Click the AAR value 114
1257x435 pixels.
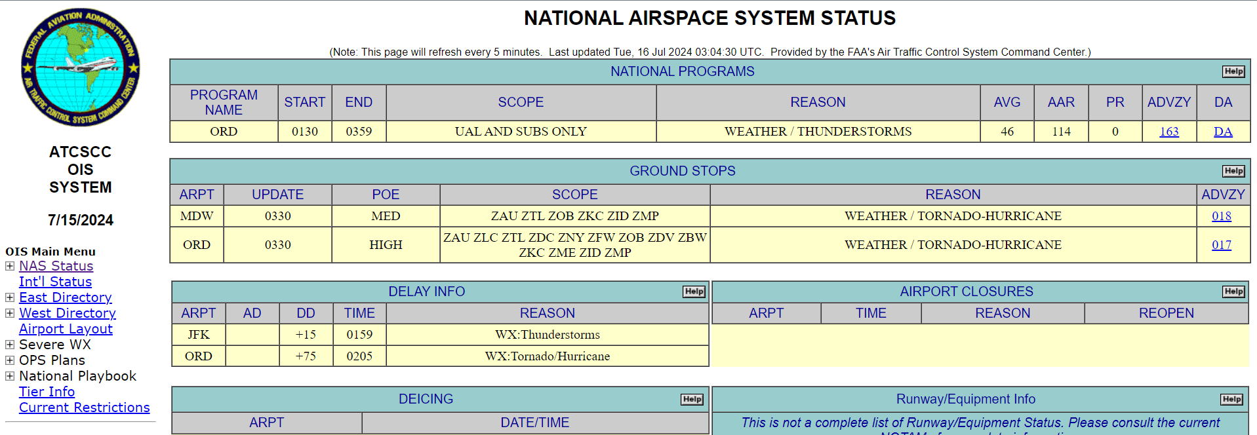tap(1061, 132)
